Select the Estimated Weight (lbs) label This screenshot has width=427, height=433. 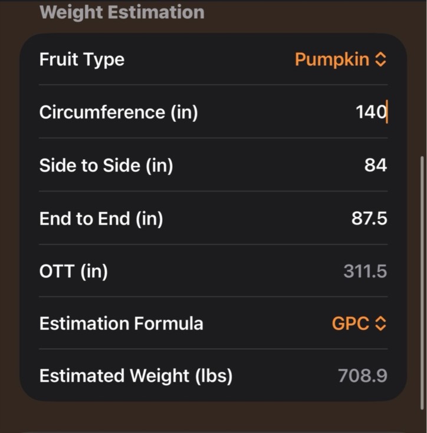[x=136, y=376]
